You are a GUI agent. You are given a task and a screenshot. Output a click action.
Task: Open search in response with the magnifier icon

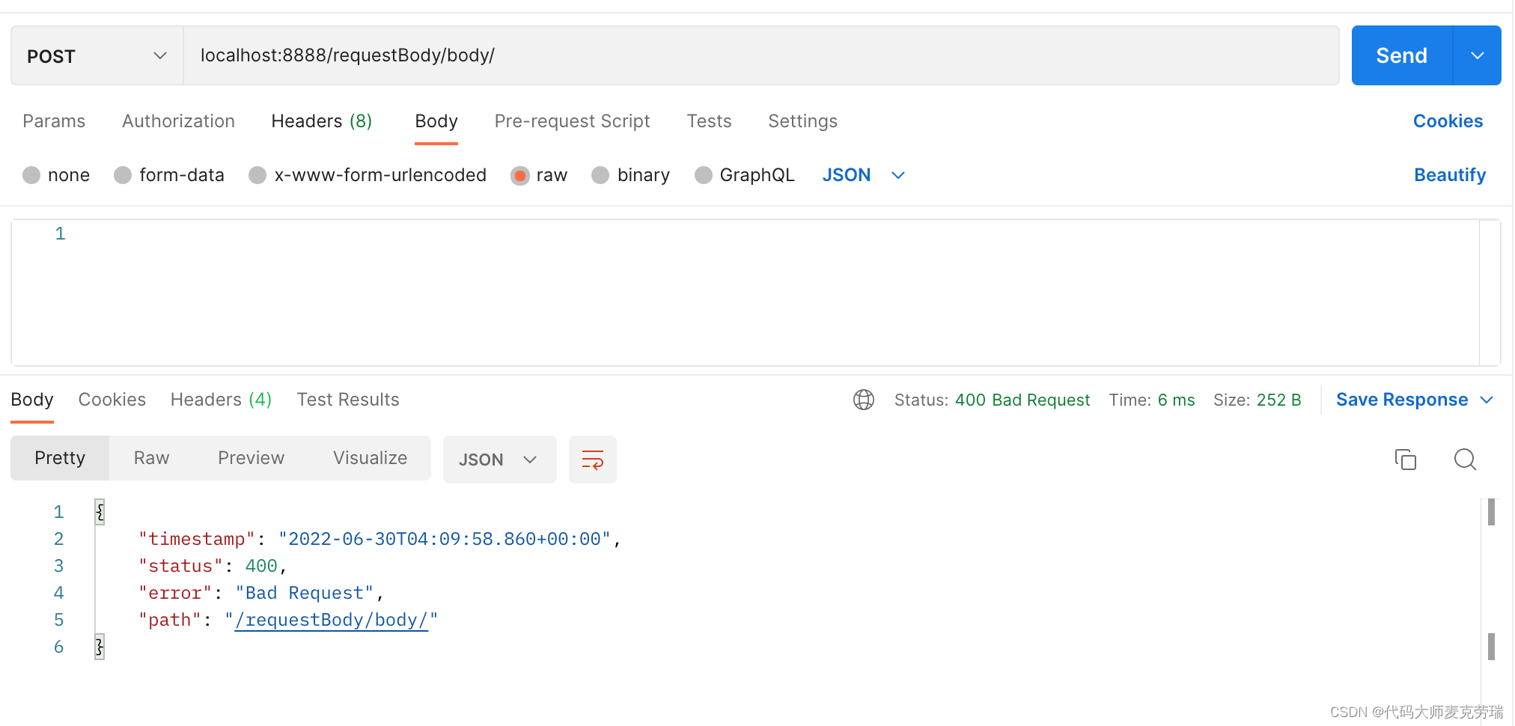coord(1465,459)
